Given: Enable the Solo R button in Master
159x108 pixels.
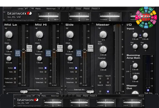Looking at the screenshot, I should tap(108, 79).
